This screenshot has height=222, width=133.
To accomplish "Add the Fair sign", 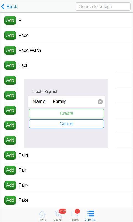I will [x=10, y=170].
